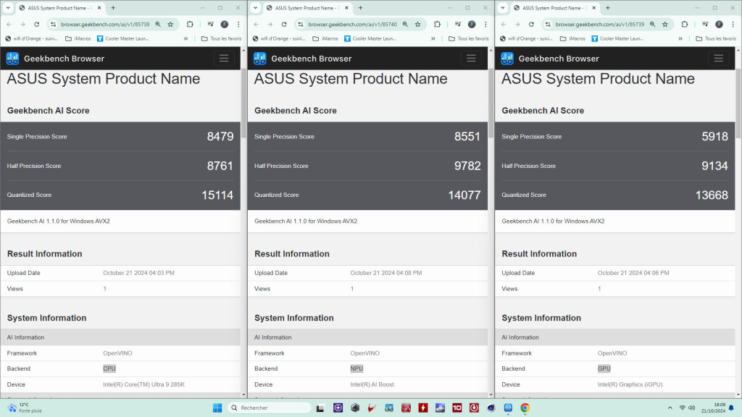
Task: Open the Windows Start menu
Action: coord(217,408)
